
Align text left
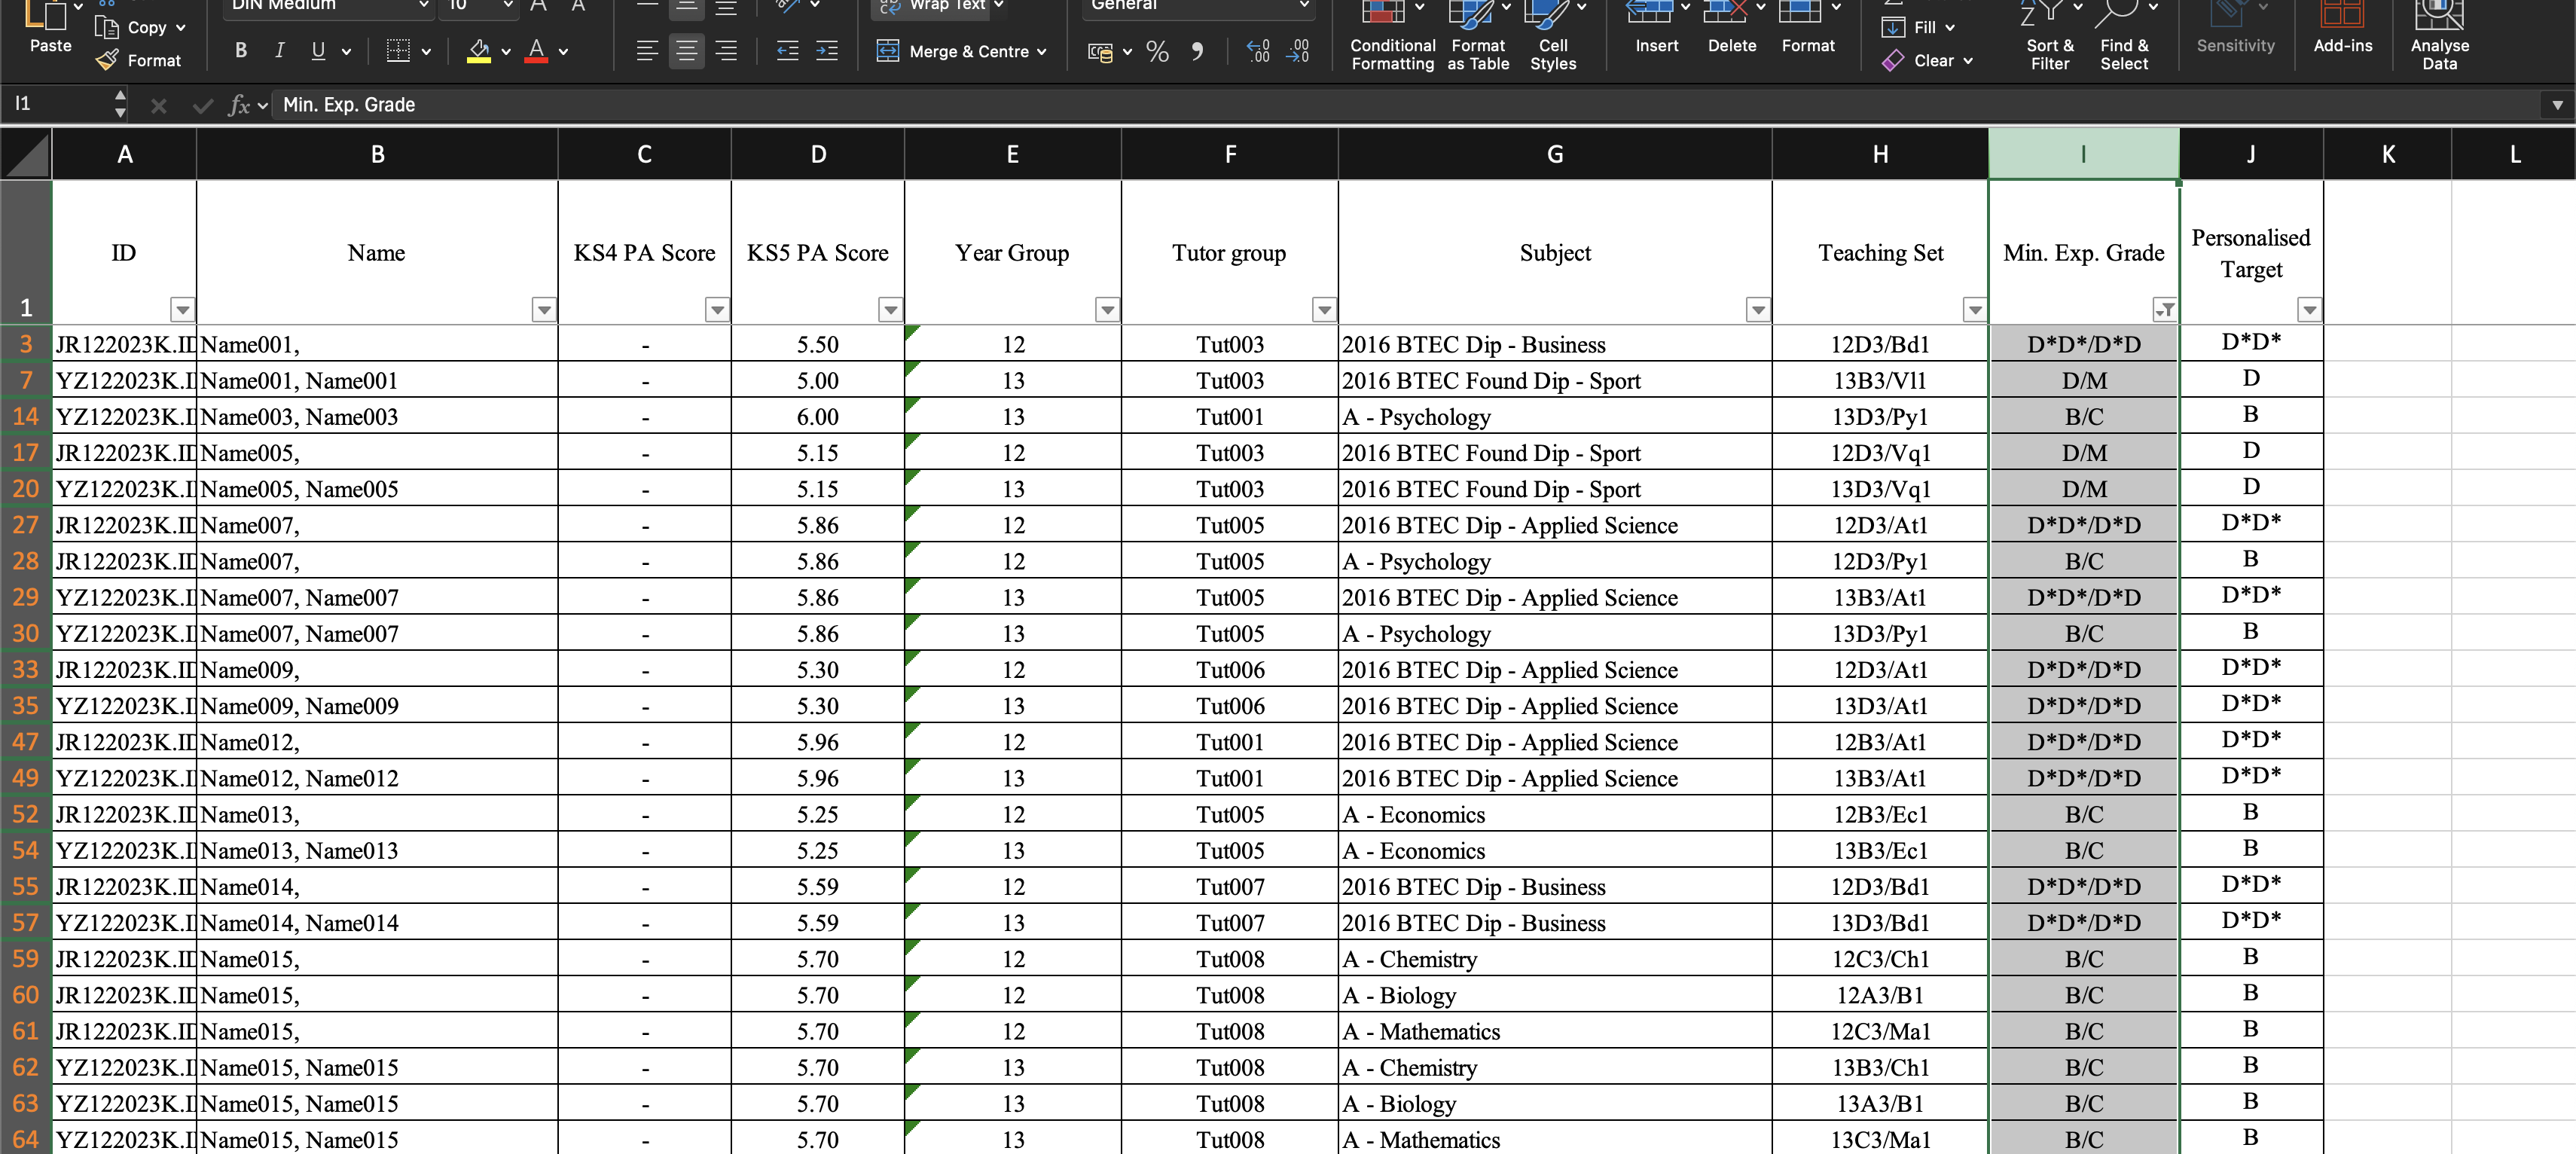647,51
